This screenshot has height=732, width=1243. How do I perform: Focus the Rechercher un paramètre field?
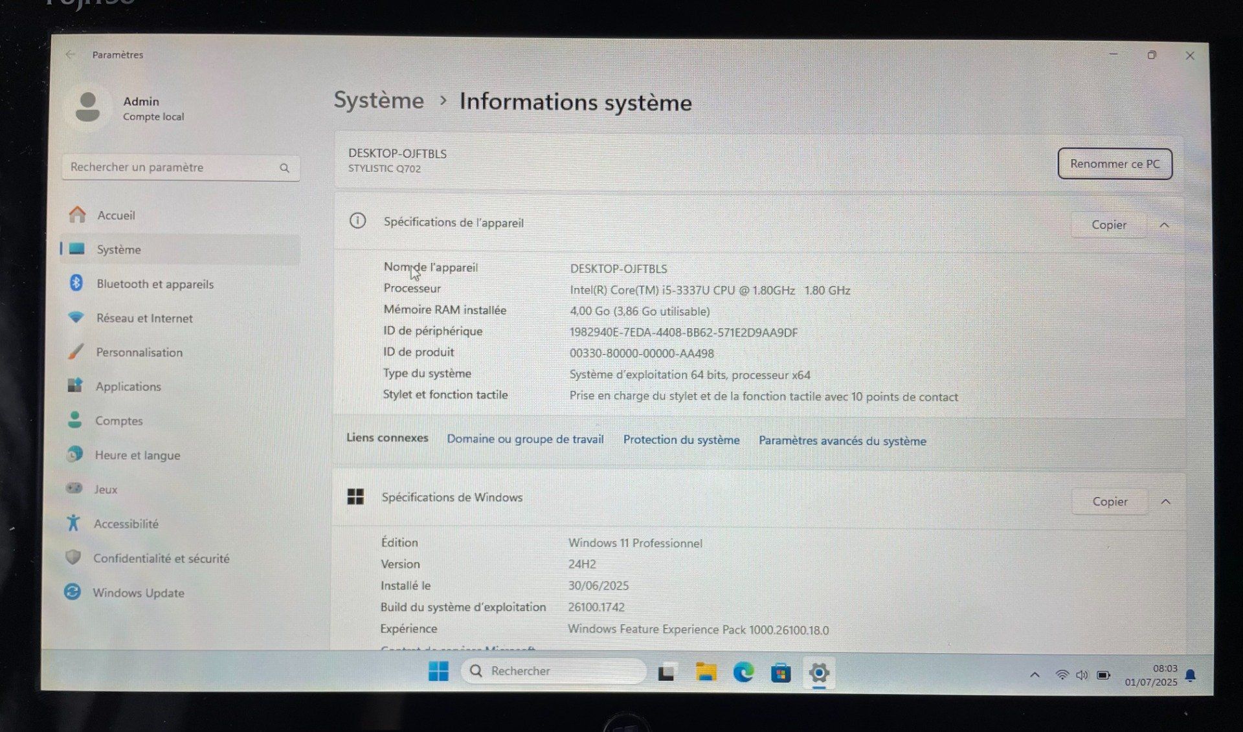click(181, 168)
